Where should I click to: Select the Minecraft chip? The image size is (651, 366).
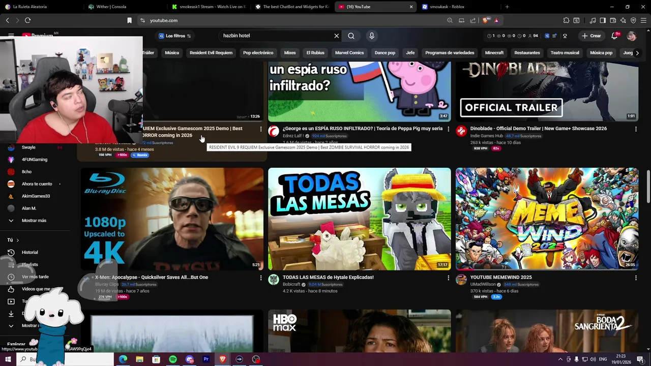point(494,53)
